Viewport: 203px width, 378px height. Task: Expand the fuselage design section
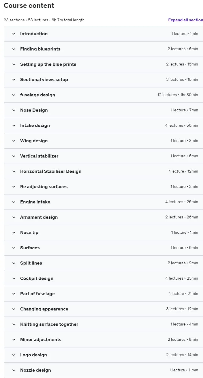[x=103, y=95]
